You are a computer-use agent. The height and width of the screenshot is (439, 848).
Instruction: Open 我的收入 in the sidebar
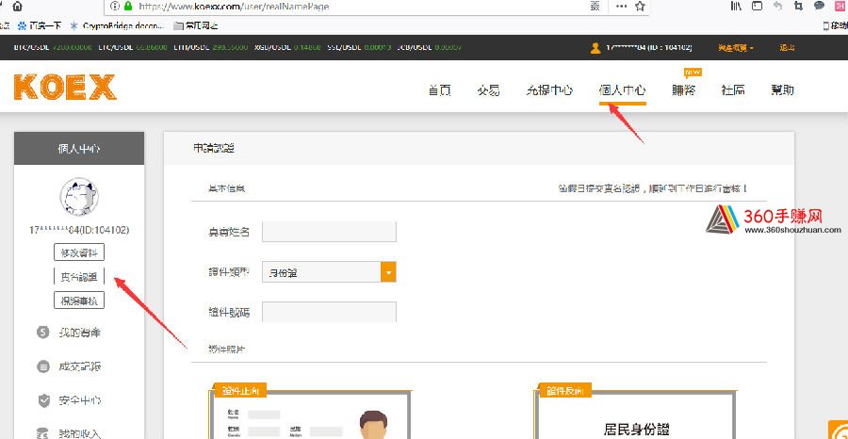[79, 432]
